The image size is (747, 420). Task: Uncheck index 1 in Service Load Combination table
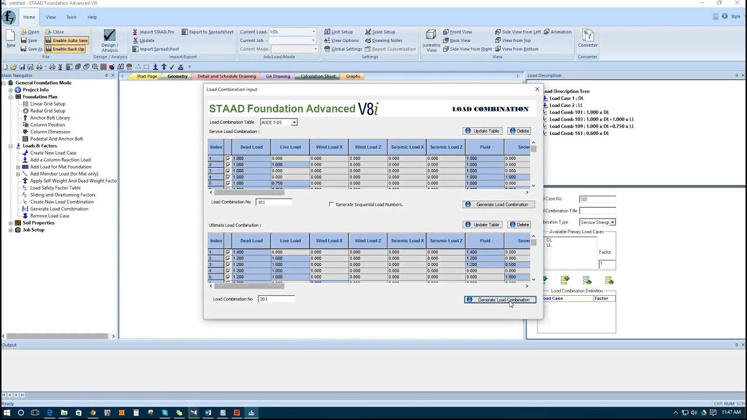[228, 158]
